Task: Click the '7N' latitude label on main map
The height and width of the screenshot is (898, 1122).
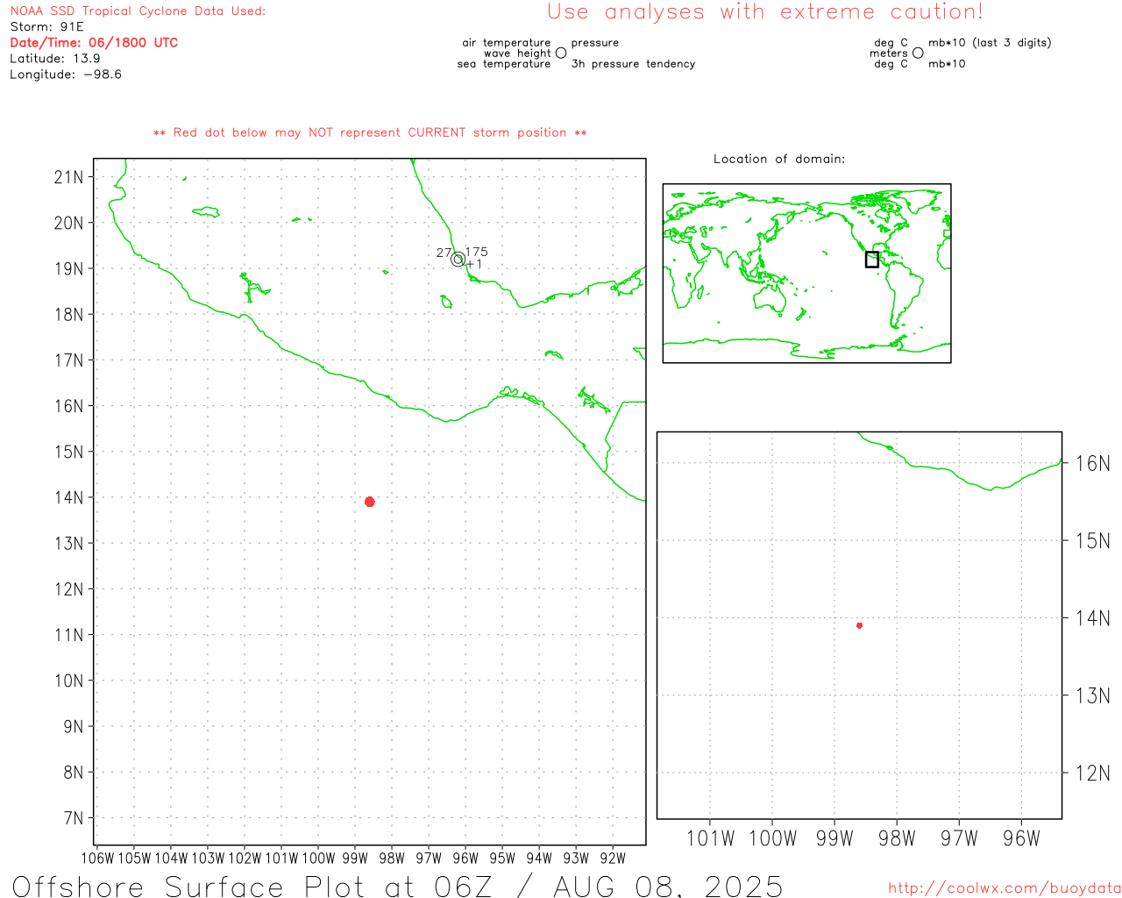Action: pos(74,818)
